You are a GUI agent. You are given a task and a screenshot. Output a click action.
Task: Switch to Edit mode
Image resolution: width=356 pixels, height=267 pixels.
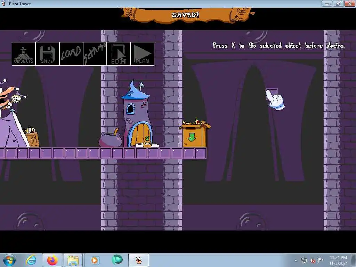pos(119,54)
